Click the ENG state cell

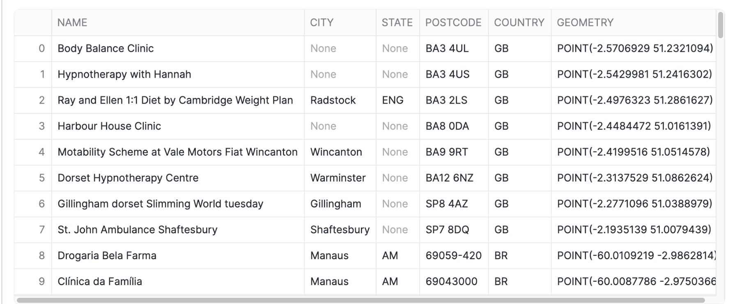(393, 100)
